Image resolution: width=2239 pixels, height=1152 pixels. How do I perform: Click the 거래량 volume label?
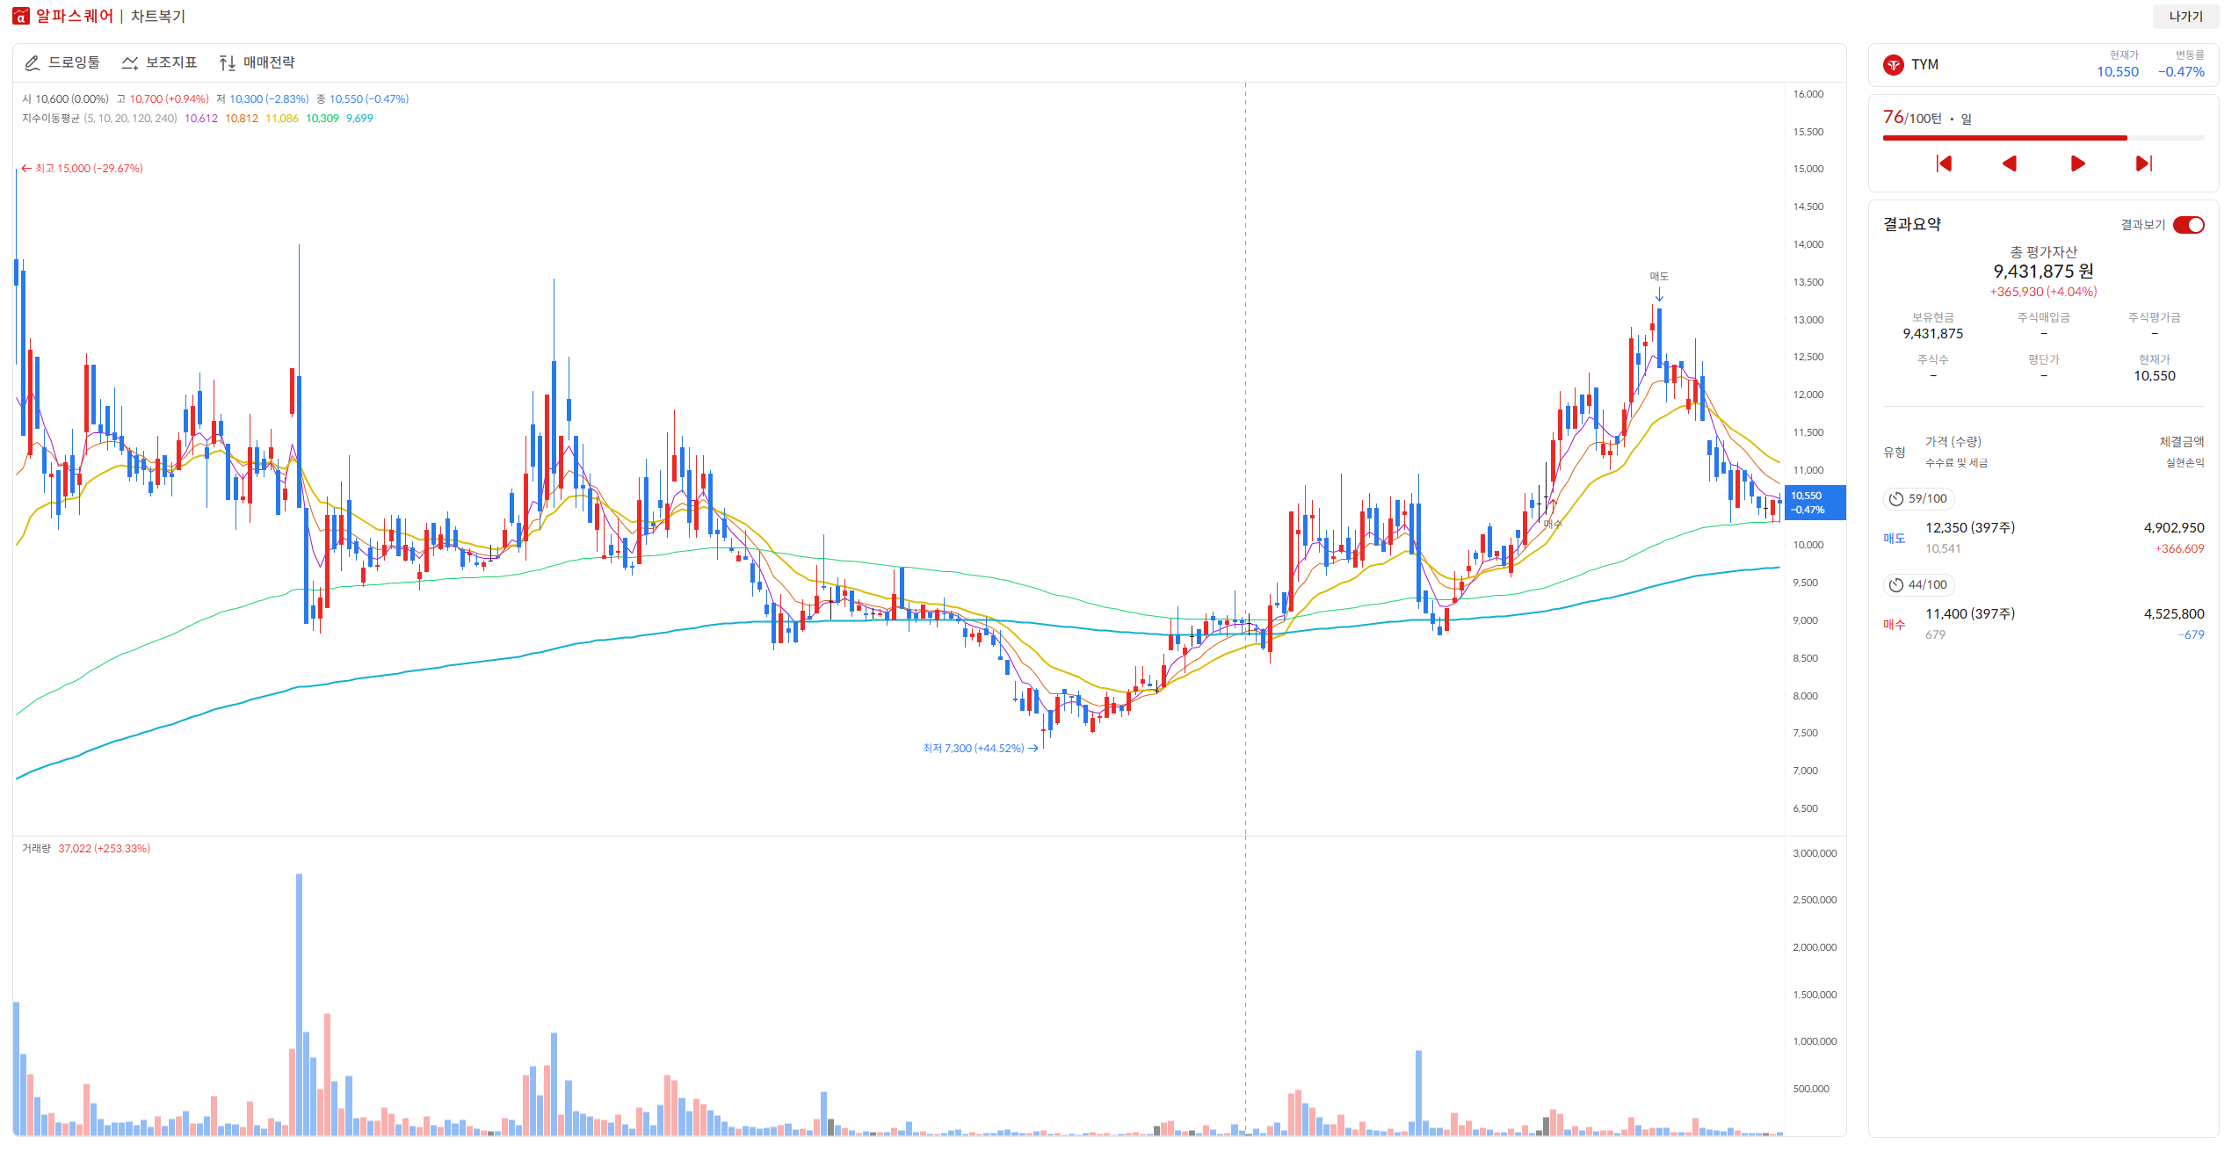coord(36,849)
